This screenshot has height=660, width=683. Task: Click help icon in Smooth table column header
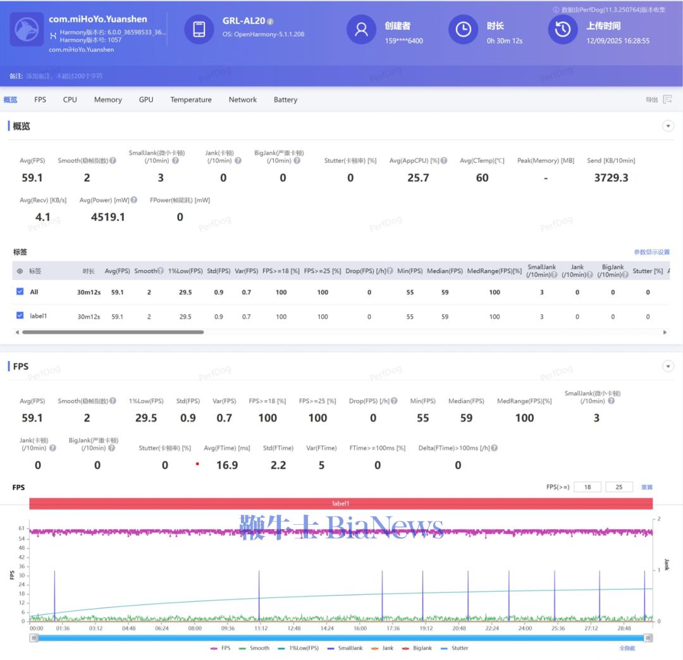[x=160, y=271]
